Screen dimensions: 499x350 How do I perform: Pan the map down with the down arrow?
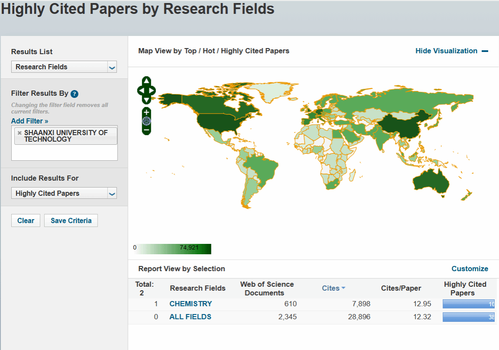tap(146, 100)
